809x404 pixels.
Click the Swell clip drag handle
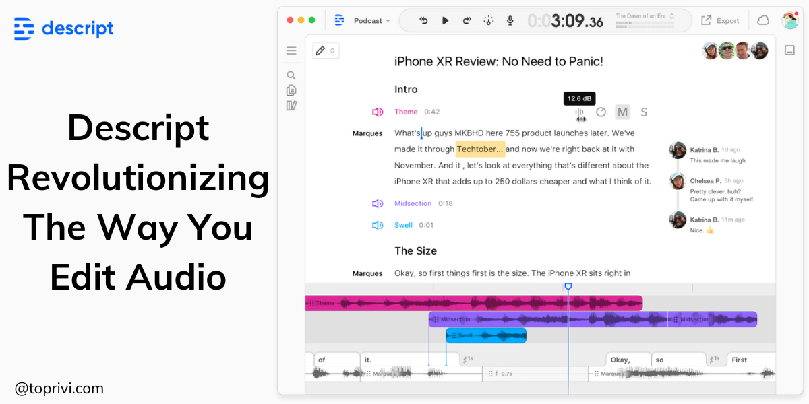453,335
